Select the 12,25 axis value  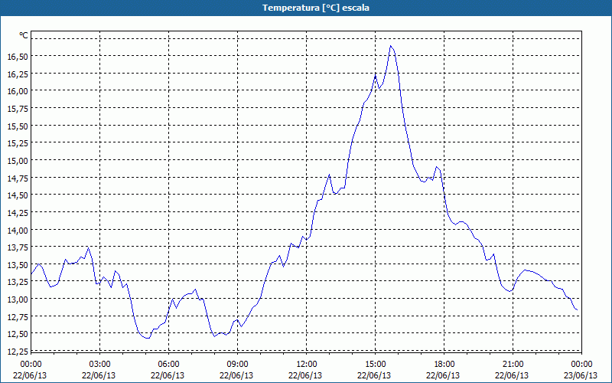click(18, 352)
